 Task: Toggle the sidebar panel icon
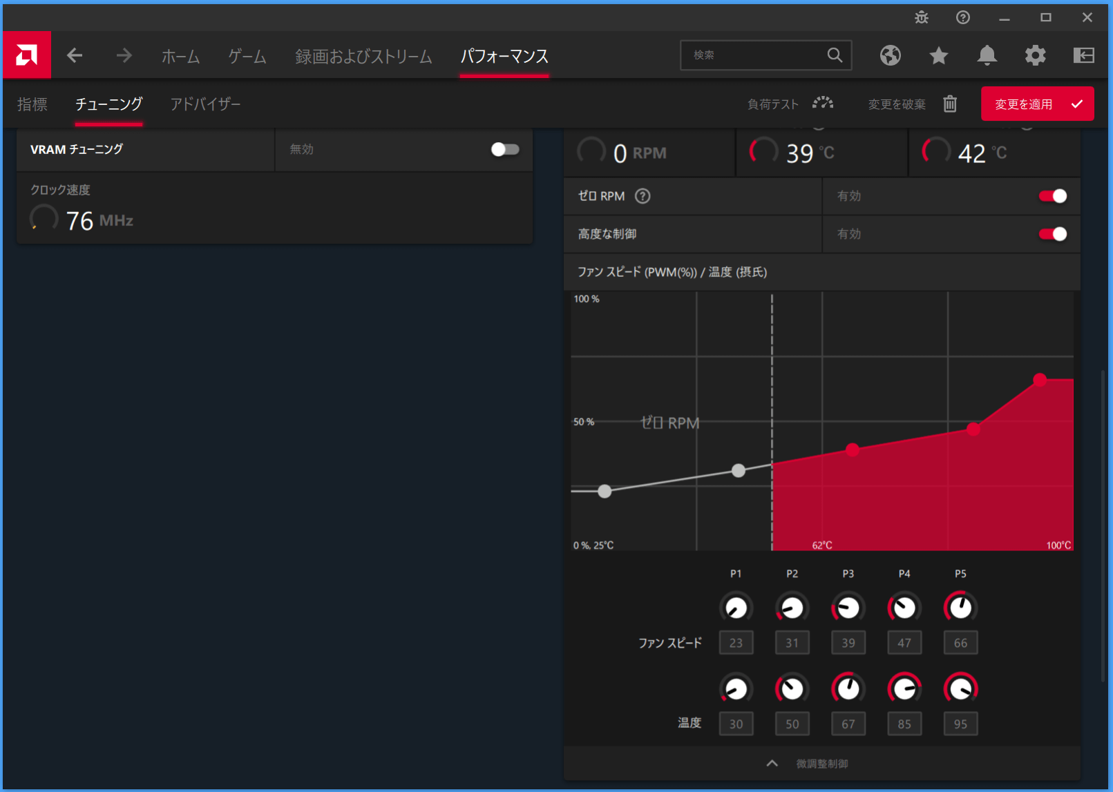(1084, 55)
